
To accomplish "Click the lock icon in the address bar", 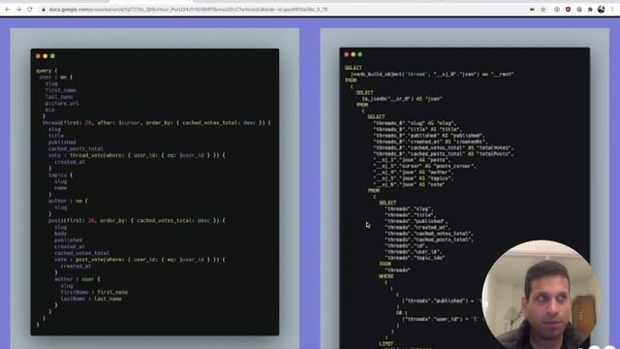I will (x=44, y=10).
